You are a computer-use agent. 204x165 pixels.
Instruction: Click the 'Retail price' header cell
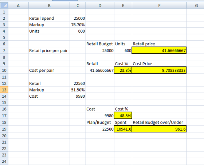click(x=159, y=44)
